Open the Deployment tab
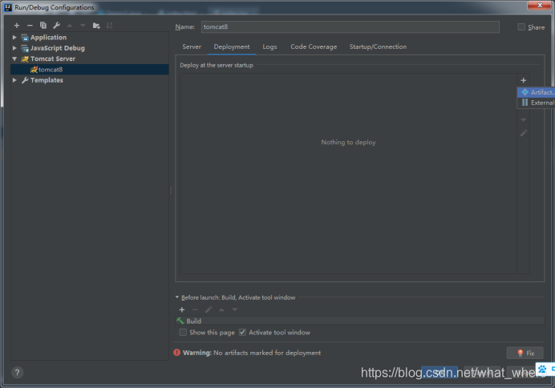The image size is (555, 388). pyautogui.click(x=232, y=46)
